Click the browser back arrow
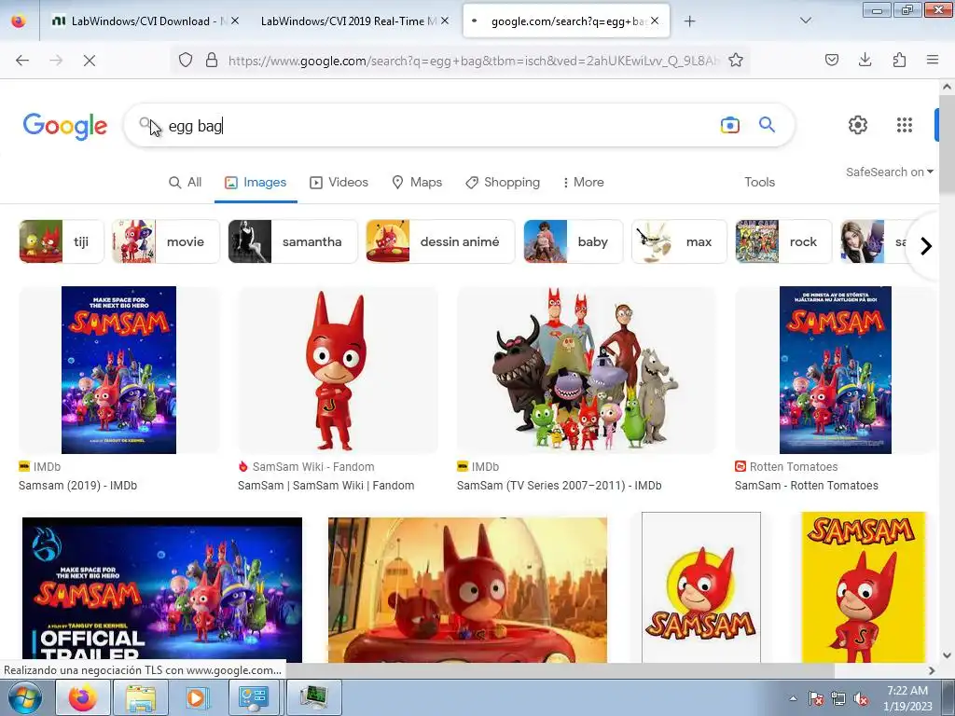 [x=22, y=60]
